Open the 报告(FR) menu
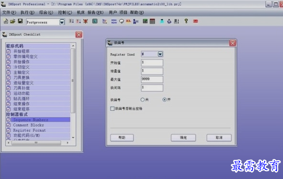283x179 pixels. point(95,13)
